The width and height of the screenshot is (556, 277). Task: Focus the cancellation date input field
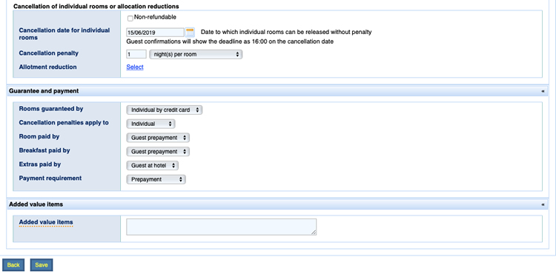[156, 33]
